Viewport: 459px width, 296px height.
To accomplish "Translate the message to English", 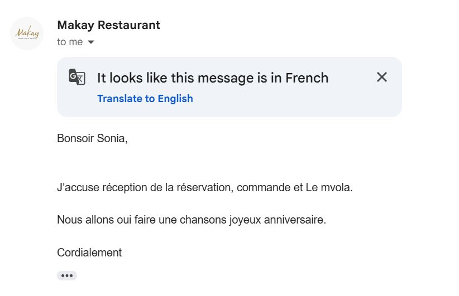I will click(x=145, y=99).
